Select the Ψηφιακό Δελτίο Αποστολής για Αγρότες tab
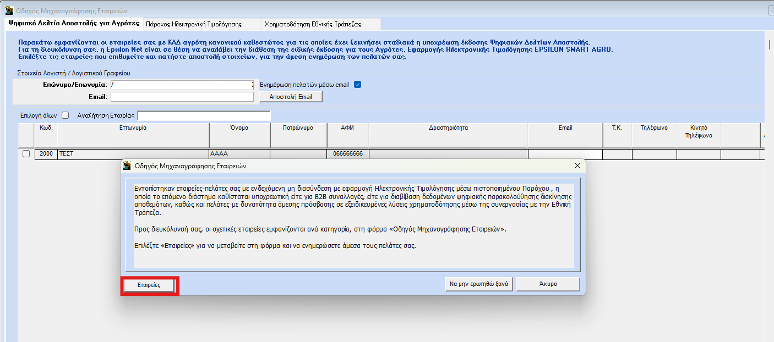The width and height of the screenshot is (774, 342). 74,24
